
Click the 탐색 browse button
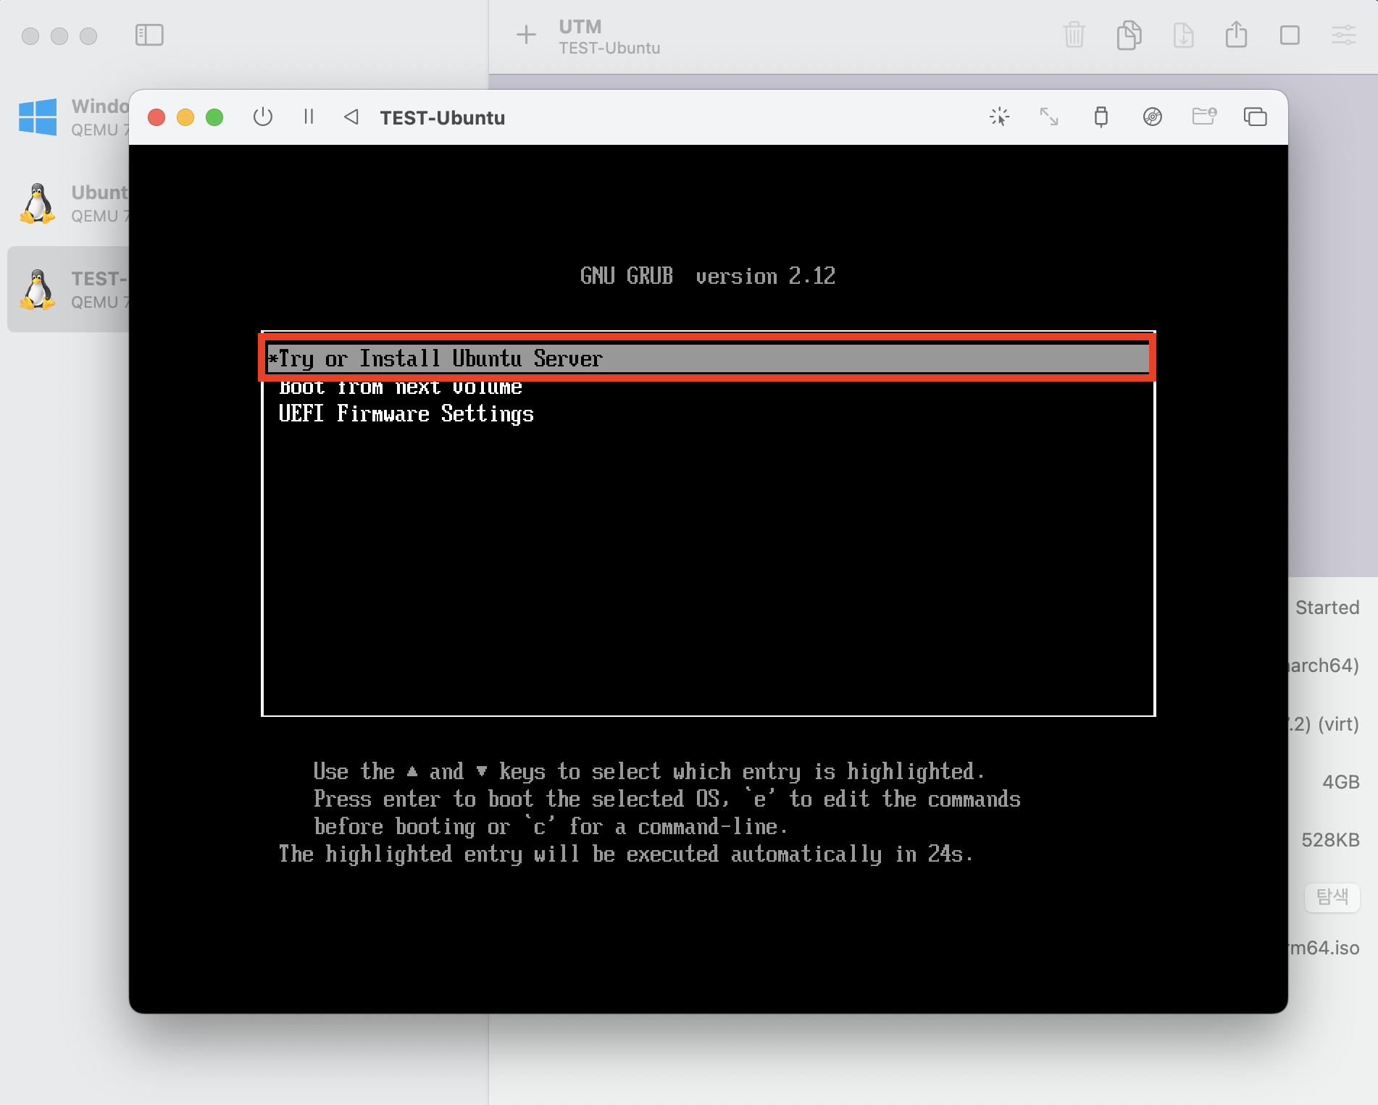(x=1332, y=897)
